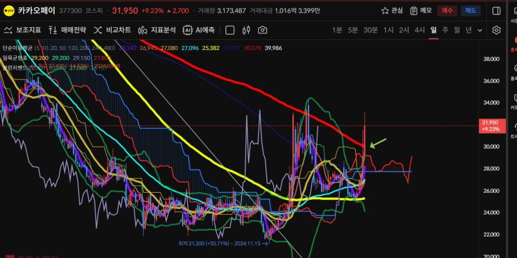Image resolution: width=517 pixels, height=258 pixels.
Task: Expand the timeframe dropdown chevron
Action: (x=480, y=30)
